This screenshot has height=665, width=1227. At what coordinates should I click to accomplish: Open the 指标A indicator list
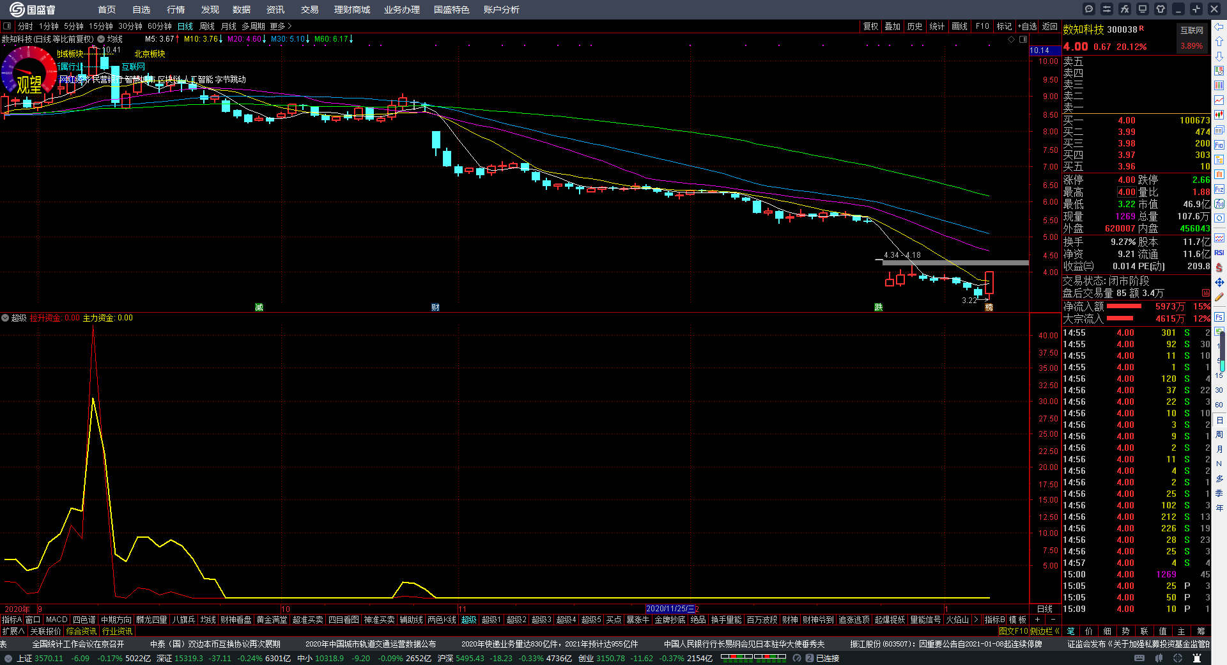(x=12, y=620)
